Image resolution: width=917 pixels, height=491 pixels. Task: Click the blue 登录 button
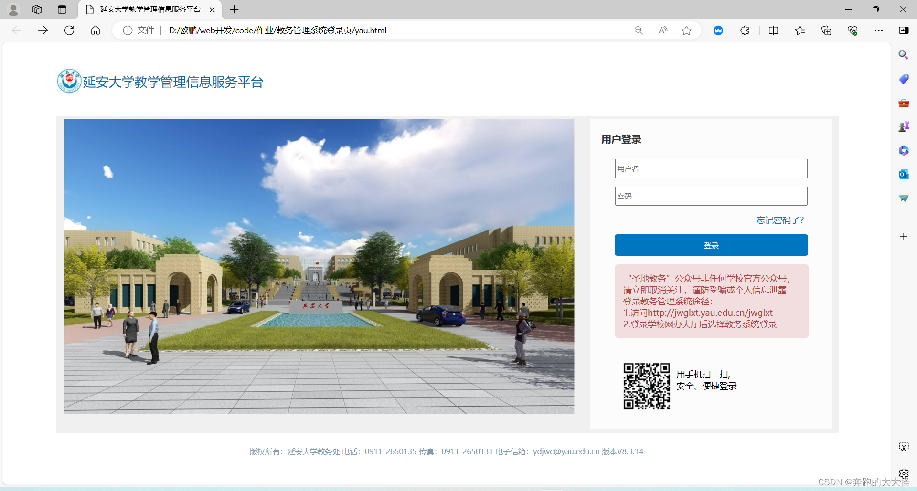click(x=711, y=245)
